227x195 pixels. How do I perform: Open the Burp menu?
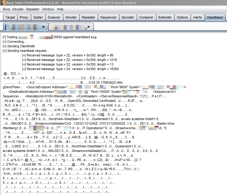point(6,9)
